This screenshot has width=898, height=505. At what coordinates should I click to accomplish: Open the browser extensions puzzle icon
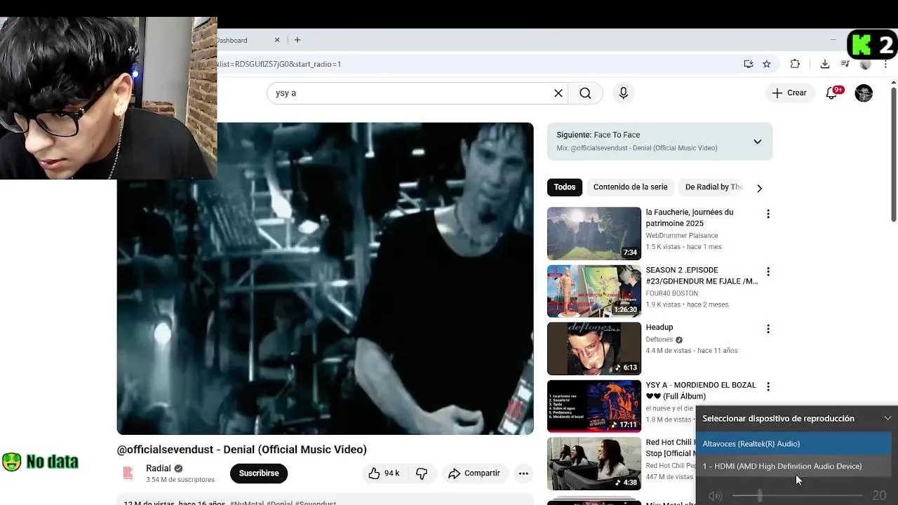click(x=795, y=64)
